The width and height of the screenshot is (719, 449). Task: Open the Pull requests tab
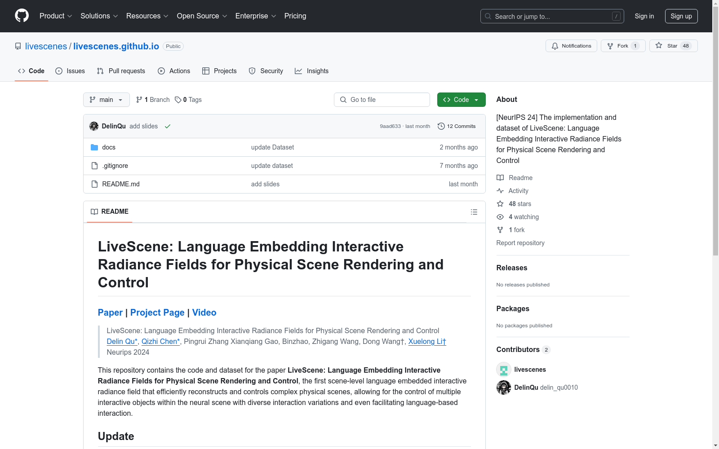(121, 71)
